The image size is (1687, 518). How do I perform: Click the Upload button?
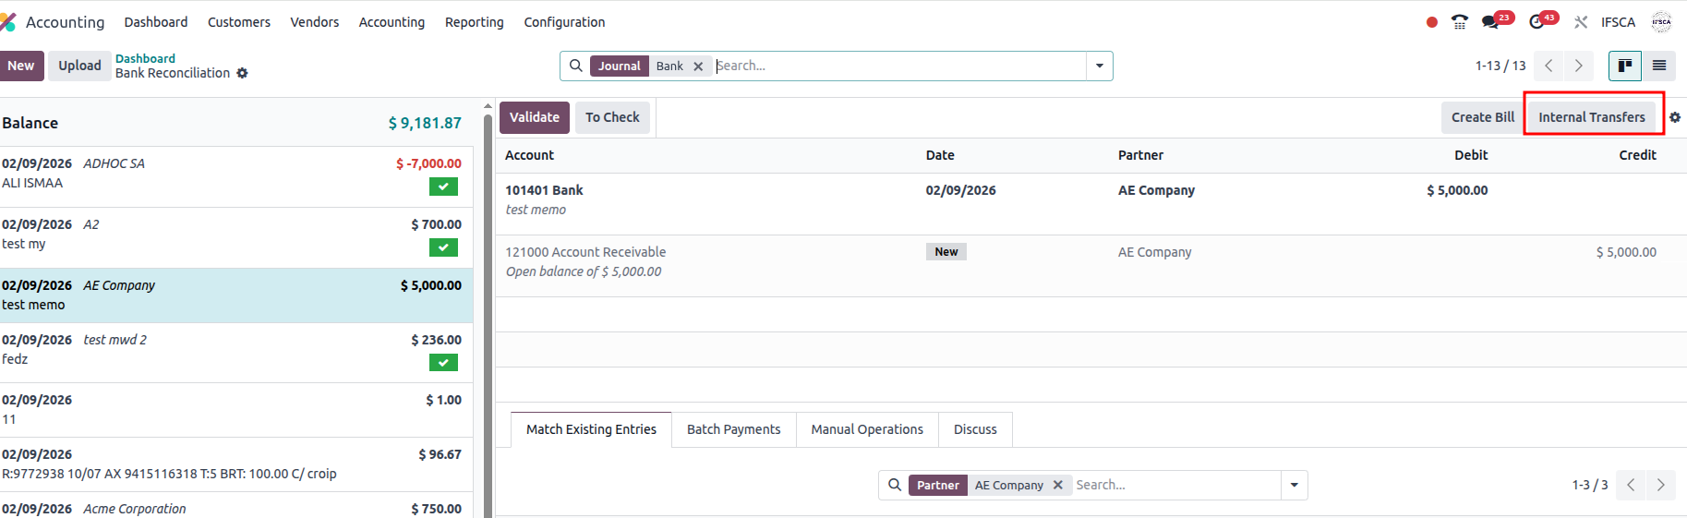click(x=80, y=66)
